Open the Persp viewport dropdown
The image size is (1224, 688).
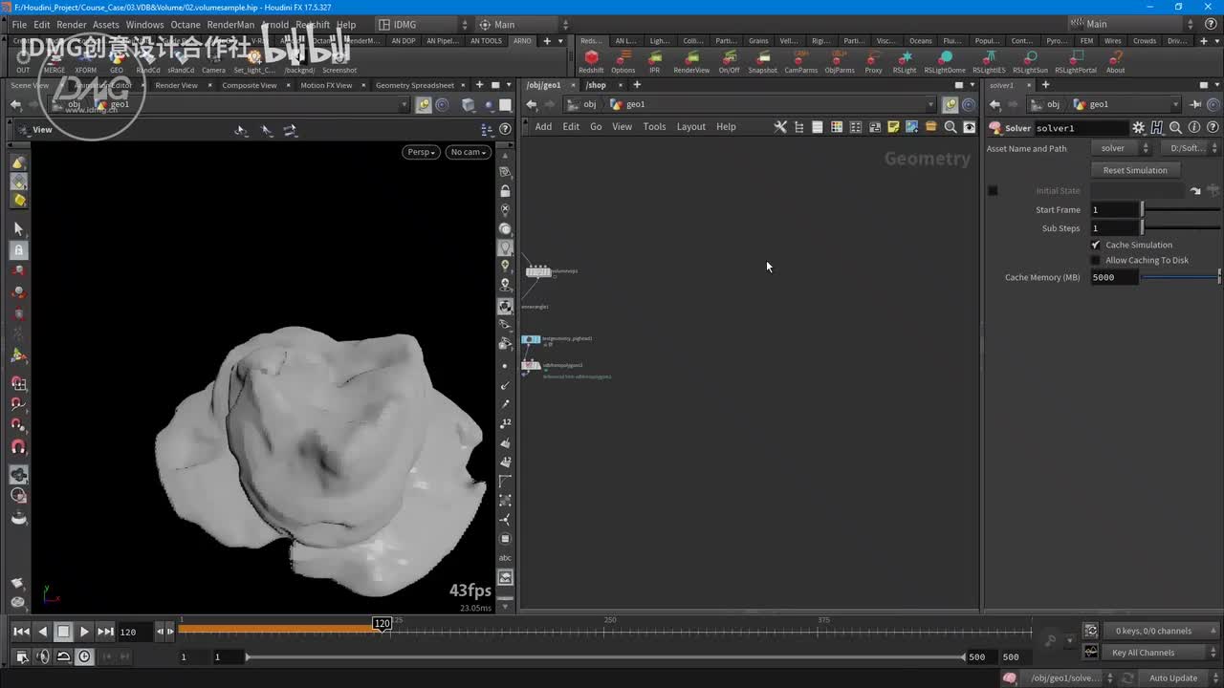420,152
